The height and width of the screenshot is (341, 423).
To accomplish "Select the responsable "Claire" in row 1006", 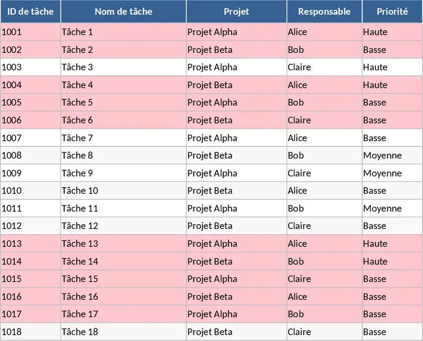I will pos(299,120).
